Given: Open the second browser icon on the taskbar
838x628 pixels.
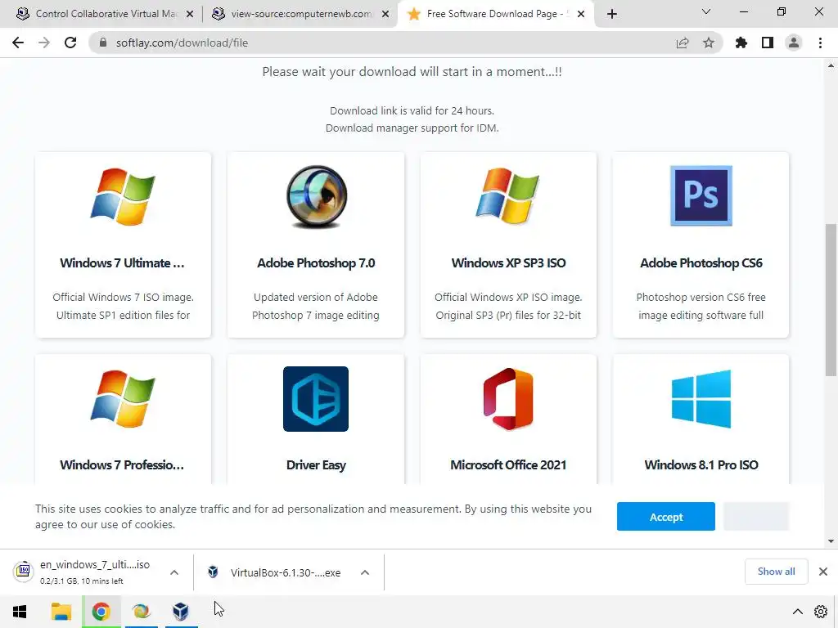Looking at the screenshot, I should click(141, 612).
